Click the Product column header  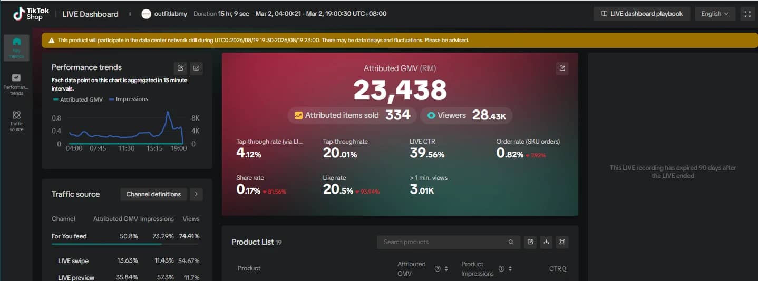coord(249,268)
